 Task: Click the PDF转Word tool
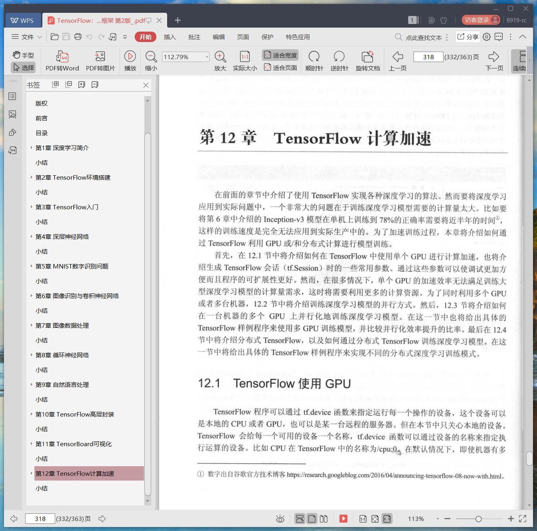(x=62, y=61)
